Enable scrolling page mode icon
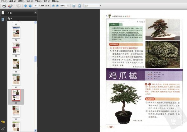187x132 pixels. tap(74, 6)
